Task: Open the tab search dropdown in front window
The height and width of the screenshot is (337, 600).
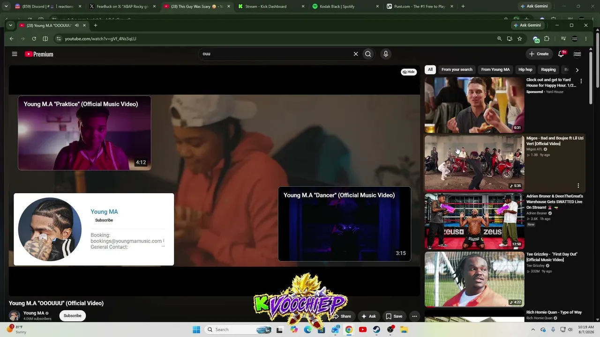Action: click(x=10, y=25)
